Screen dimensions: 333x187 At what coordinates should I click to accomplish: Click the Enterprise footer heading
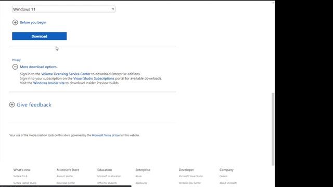point(143,170)
